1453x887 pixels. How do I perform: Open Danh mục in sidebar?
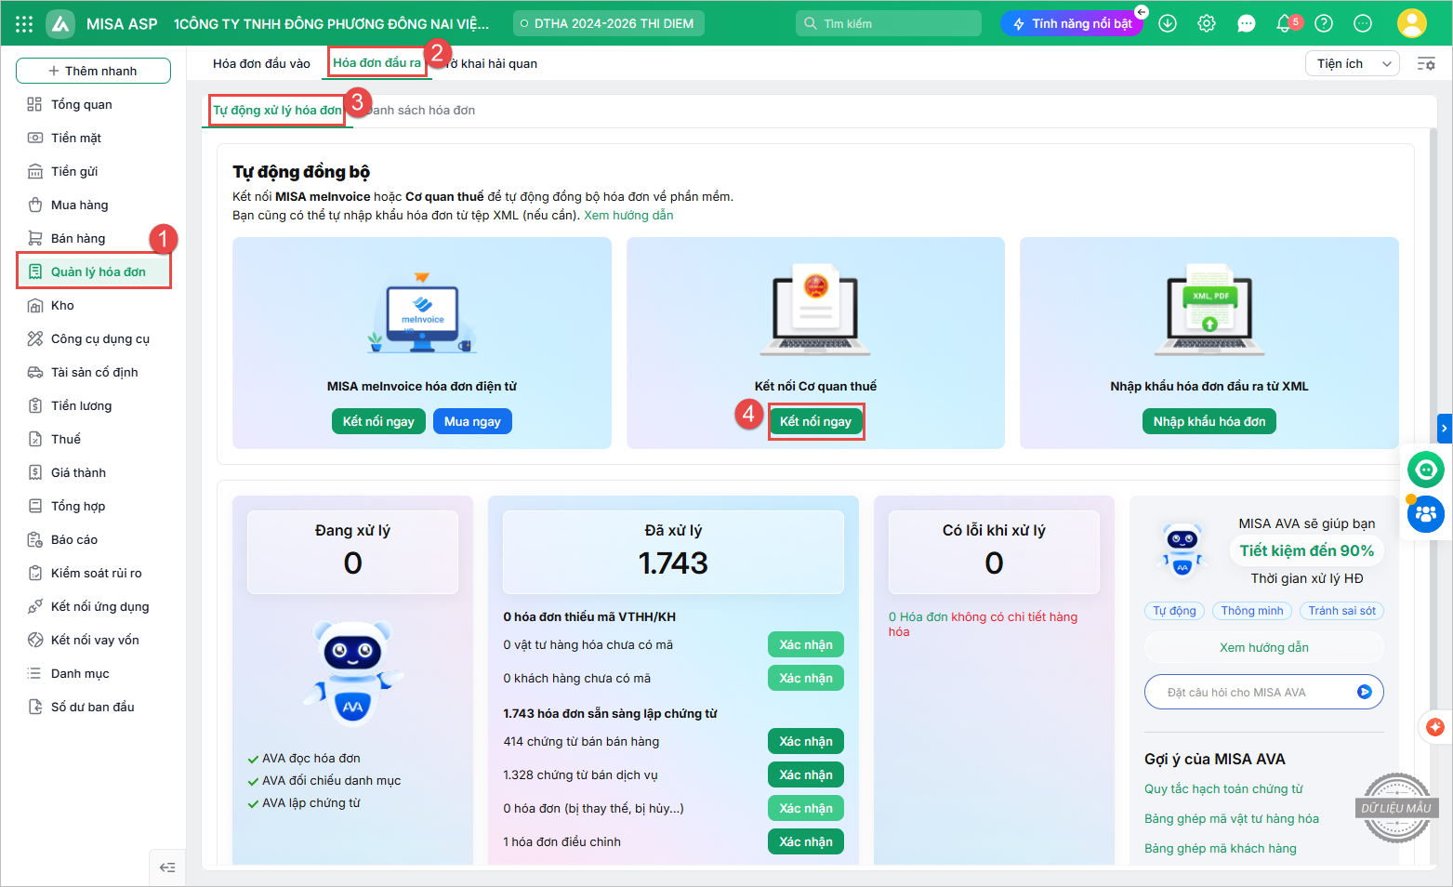click(93, 673)
